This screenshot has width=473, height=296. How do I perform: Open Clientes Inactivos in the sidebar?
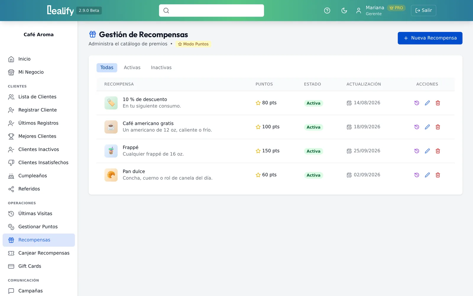click(x=39, y=149)
